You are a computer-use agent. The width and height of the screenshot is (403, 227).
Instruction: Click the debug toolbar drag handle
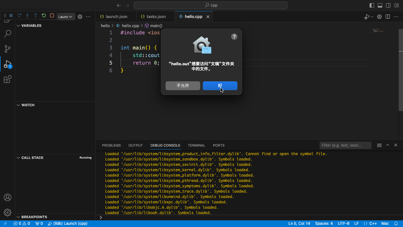point(5,15)
